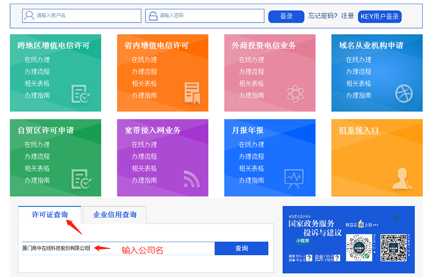Click the customer service icon in 旧系统入口 tile
The height and width of the screenshot is (277, 439).
tap(402, 179)
